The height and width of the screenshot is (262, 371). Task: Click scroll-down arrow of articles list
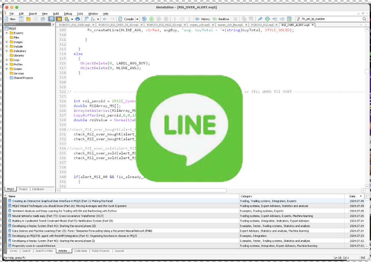[x=366, y=246]
